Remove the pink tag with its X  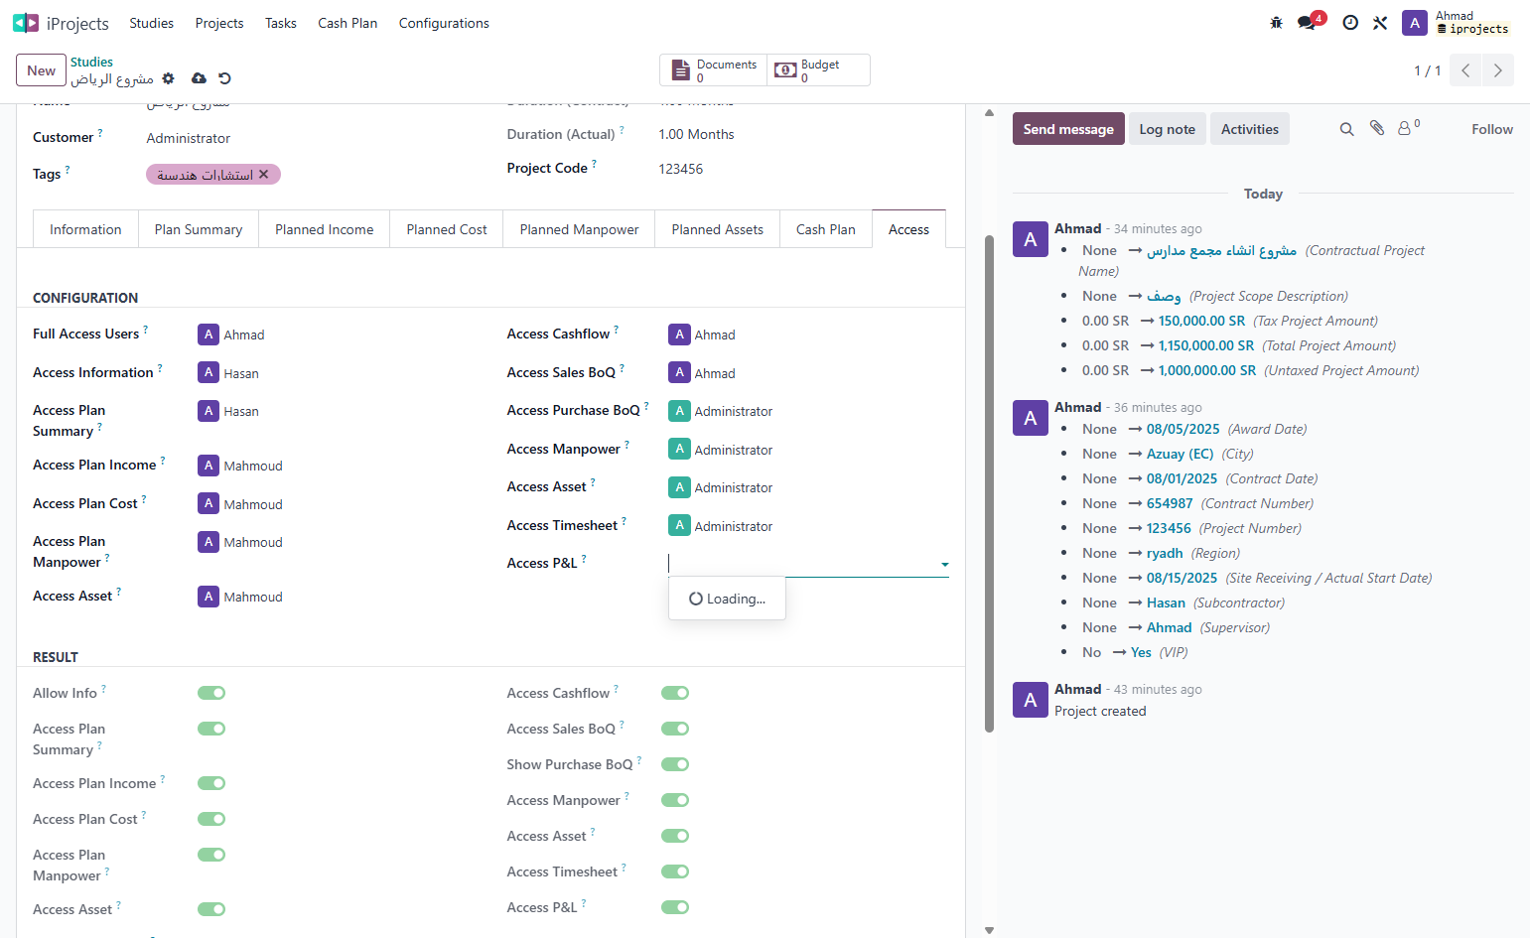(x=263, y=175)
